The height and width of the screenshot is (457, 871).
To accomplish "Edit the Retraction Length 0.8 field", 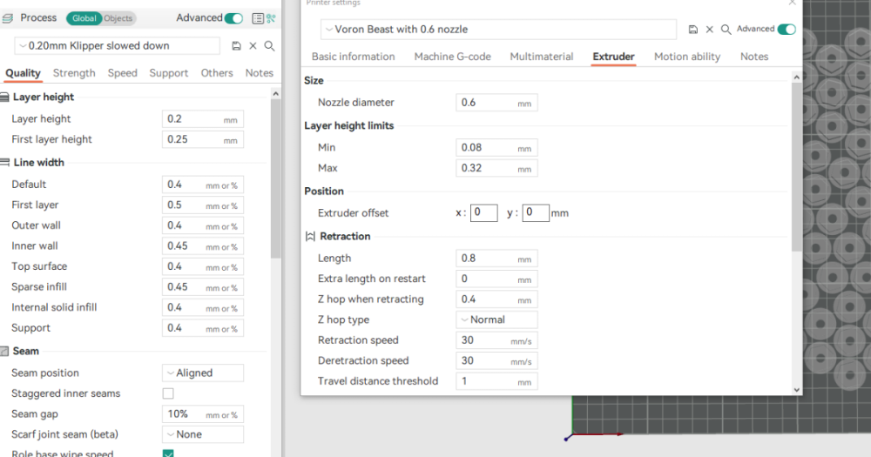I will click(x=496, y=259).
